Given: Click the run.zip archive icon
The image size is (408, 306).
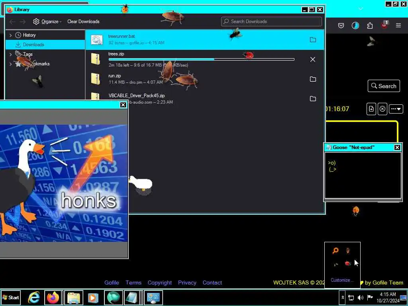Looking at the screenshot, I should (95, 79).
